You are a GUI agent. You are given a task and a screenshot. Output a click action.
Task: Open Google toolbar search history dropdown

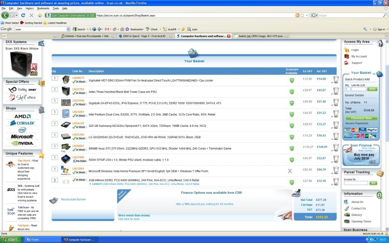tap(68, 29)
